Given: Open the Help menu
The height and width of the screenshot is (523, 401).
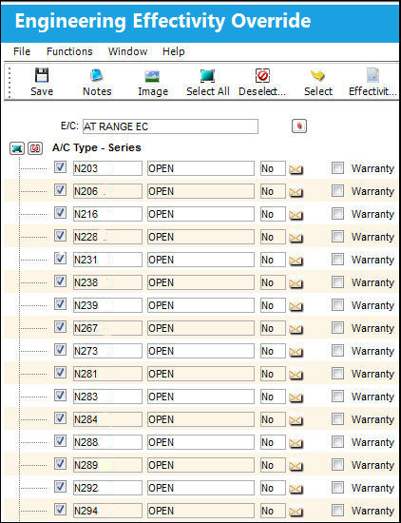Looking at the screenshot, I should tap(173, 51).
